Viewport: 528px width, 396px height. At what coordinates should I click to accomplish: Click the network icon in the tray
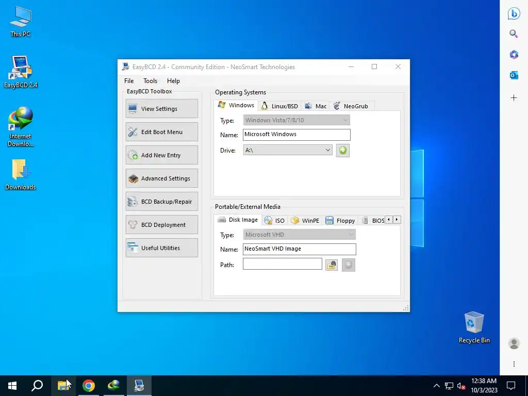[x=449, y=386]
